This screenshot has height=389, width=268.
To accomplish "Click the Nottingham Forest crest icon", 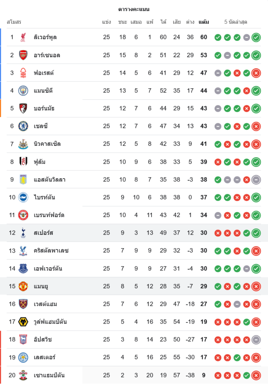I will point(23,73).
